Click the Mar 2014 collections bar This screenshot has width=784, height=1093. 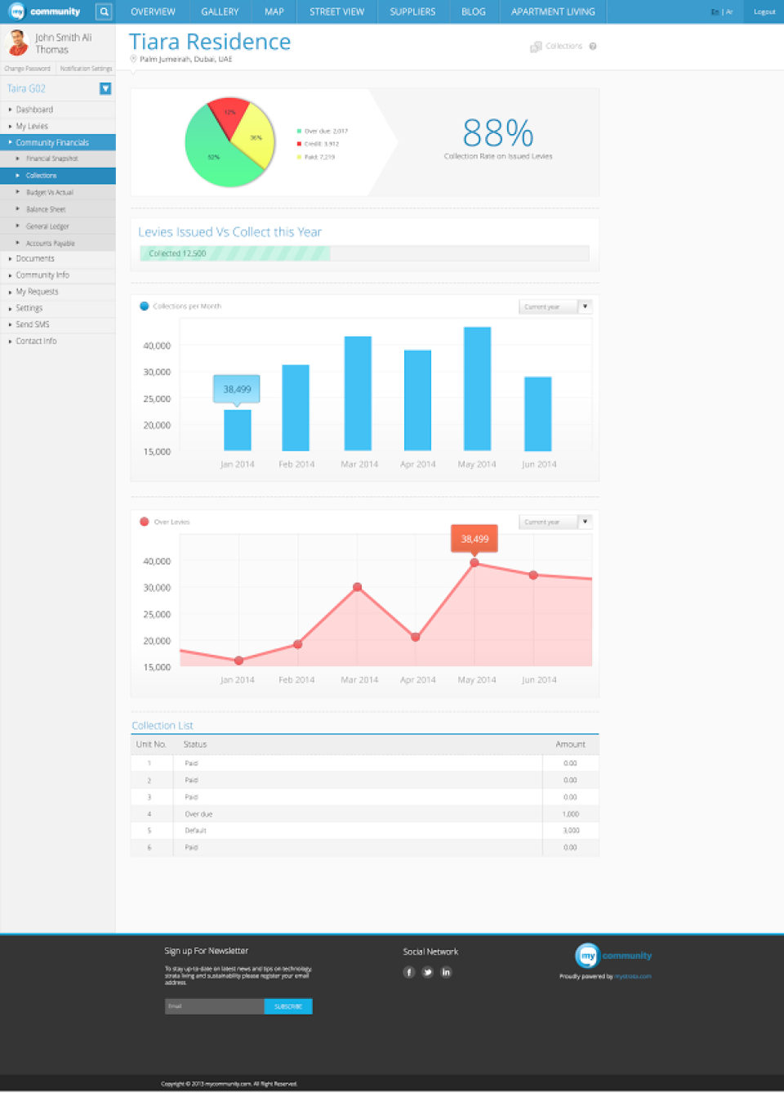358,393
